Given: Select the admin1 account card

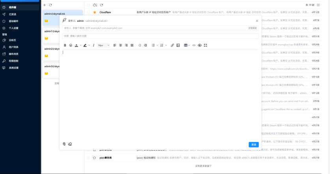Looking at the screenshot, I should [51, 35].
